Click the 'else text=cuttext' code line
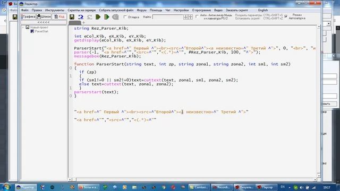 click(x=126, y=84)
